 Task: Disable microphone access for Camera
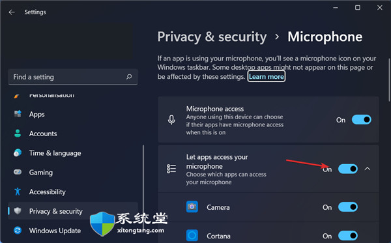pyautogui.click(x=348, y=207)
